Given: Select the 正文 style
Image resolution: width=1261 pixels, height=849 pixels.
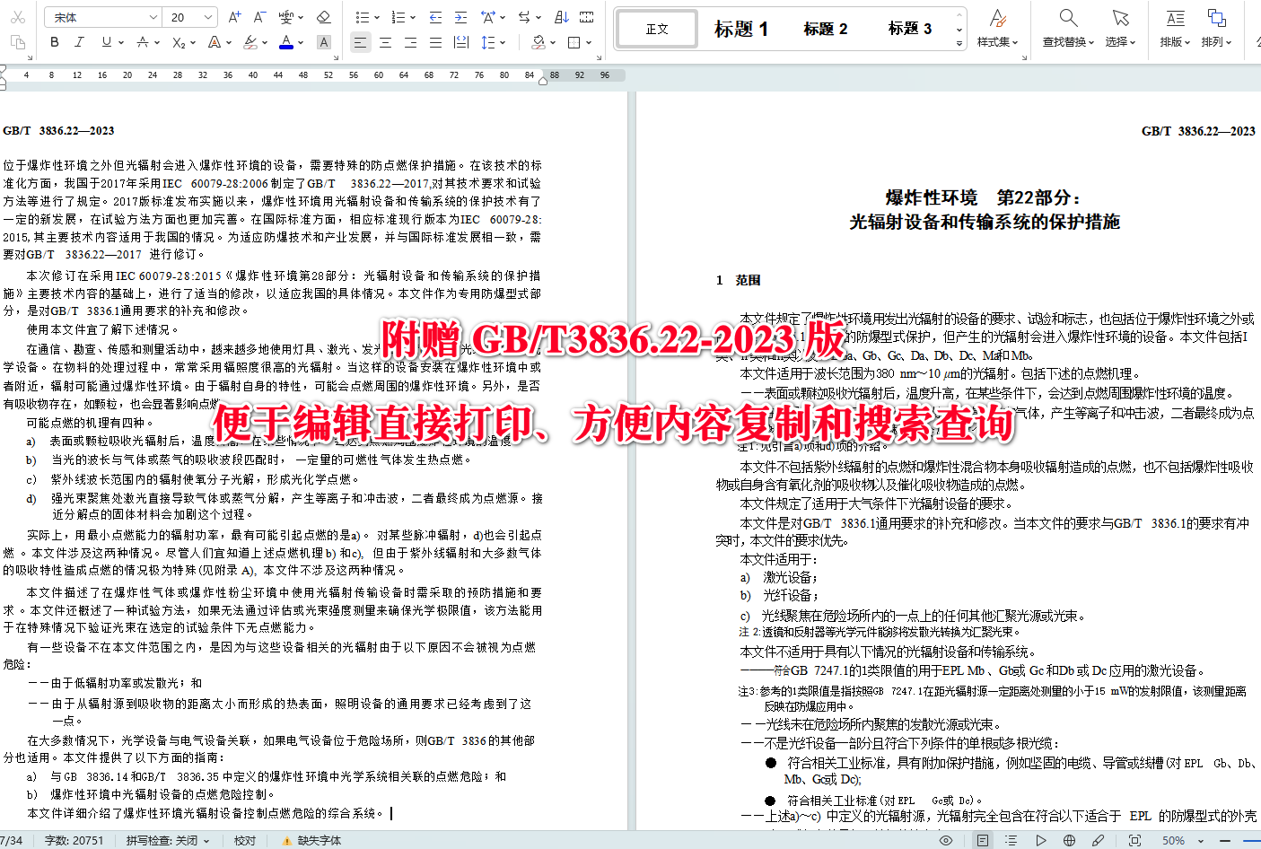Looking at the screenshot, I should click(x=657, y=29).
